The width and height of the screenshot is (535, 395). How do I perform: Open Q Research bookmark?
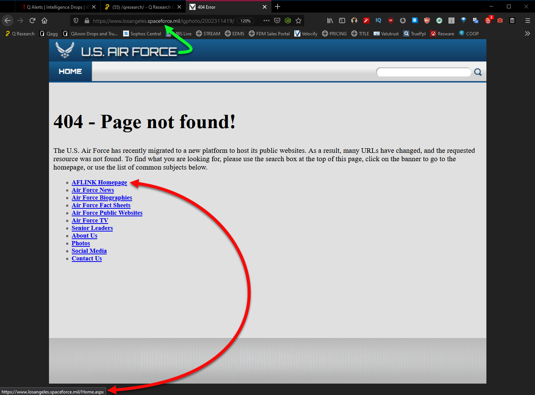[x=20, y=33]
